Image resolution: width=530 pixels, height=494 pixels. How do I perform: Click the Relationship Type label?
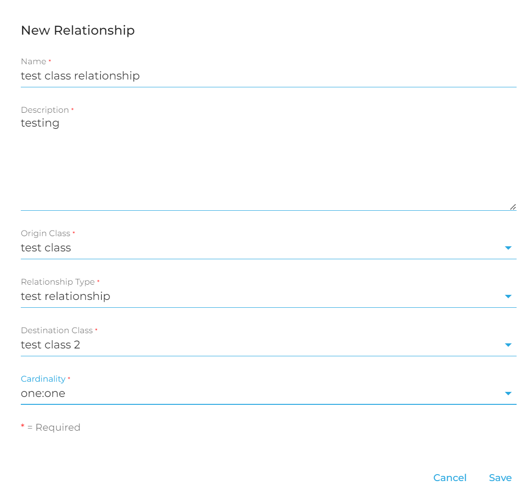point(58,282)
